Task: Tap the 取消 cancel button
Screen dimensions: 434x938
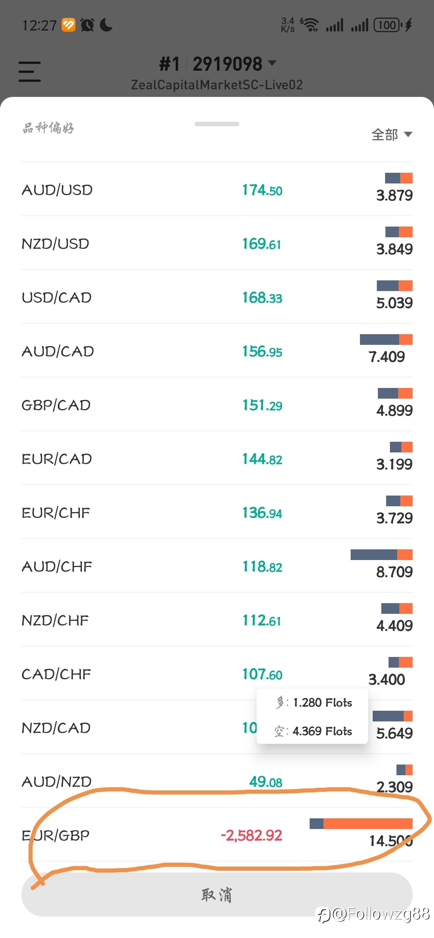Action: click(217, 894)
